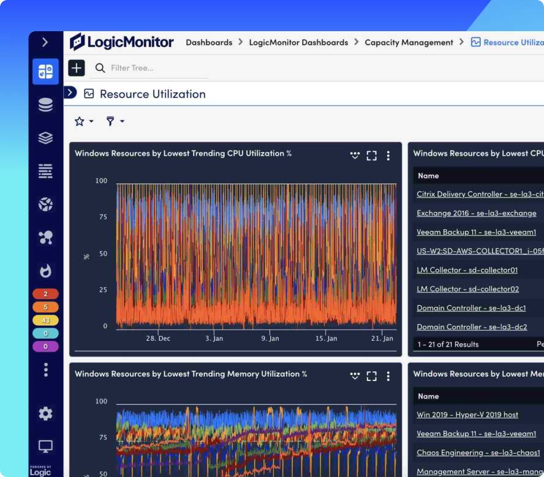This screenshot has height=477, width=544.
Task: Click the favorites star icon
Action: 80,121
